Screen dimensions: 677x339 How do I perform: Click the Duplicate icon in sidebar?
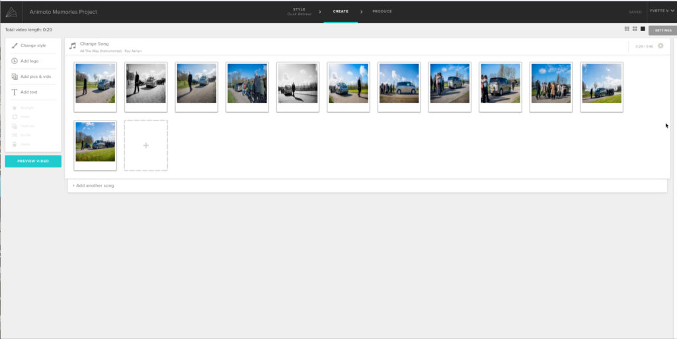click(15, 126)
